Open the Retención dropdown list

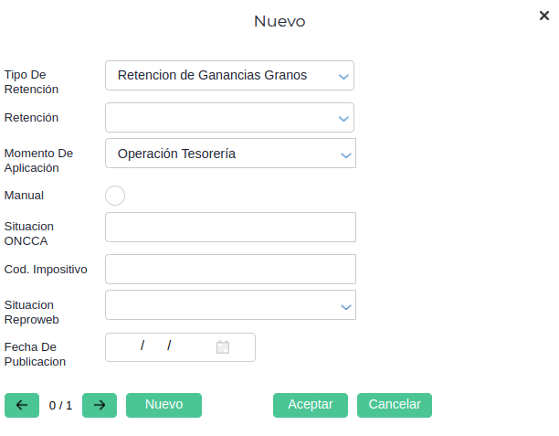(x=228, y=118)
